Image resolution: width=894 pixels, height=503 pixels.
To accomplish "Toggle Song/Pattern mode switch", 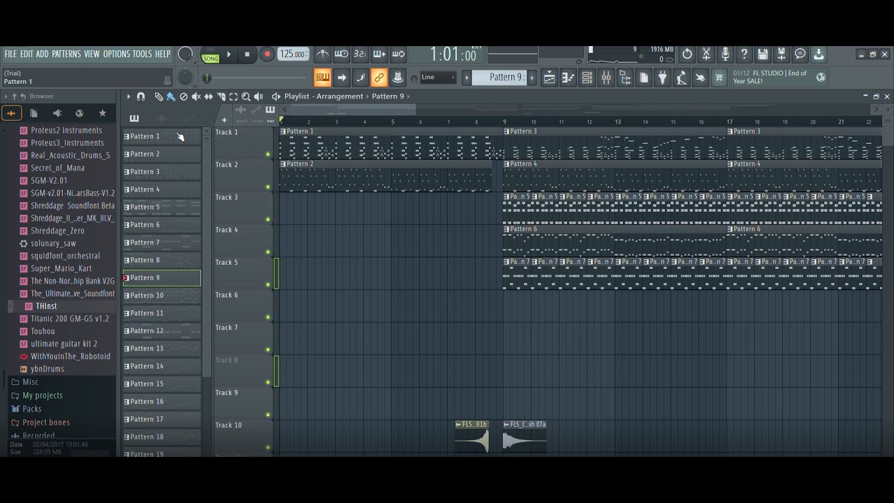I will (x=210, y=55).
